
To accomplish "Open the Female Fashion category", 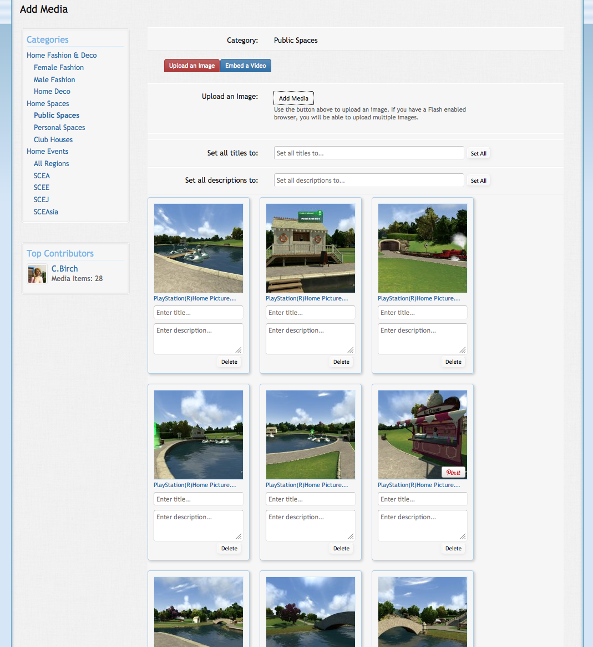I will tap(58, 67).
